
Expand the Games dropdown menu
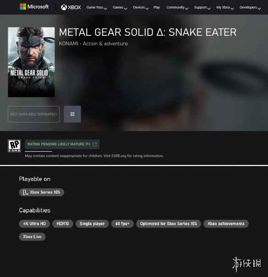(120, 7)
